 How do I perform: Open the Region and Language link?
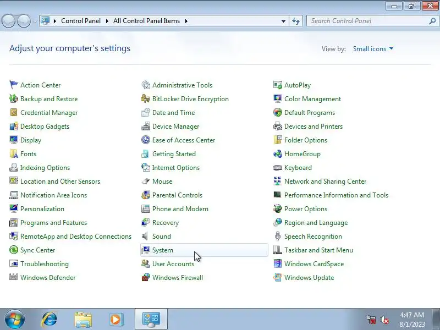tap(316, 223)
